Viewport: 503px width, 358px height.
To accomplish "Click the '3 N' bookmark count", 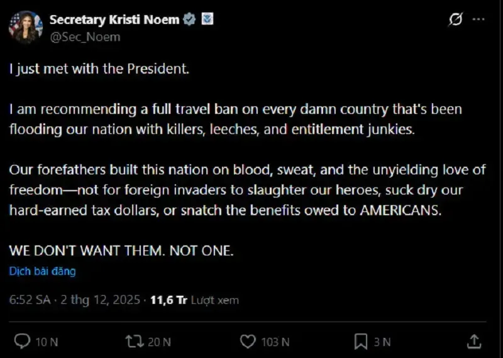I will (x=382, y=342).
